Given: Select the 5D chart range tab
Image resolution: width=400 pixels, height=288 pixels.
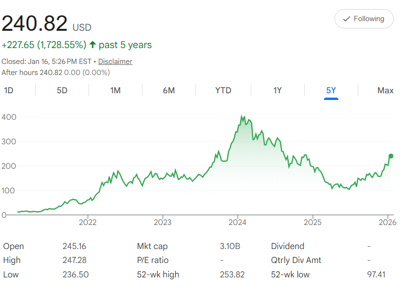Looking at the screenshot, I should pos(62,90).
